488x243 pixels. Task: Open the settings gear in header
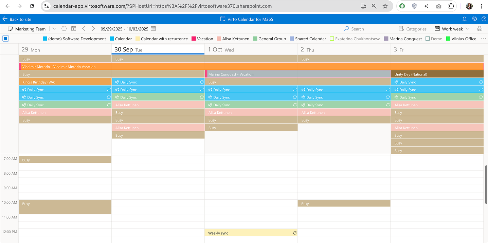[x=474, y=19]
